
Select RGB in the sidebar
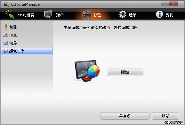pyautogui.click(x=27, y=35)
